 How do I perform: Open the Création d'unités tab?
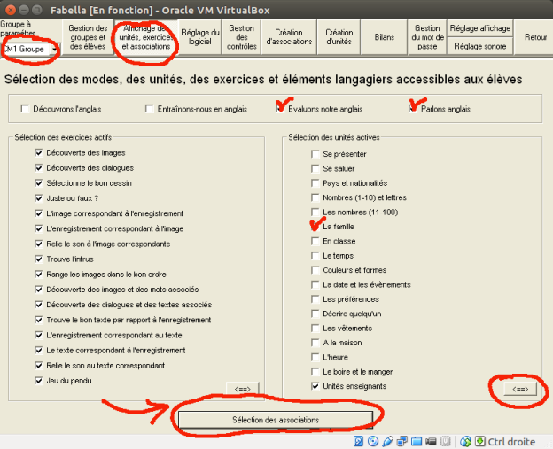pyautogui.click(x=339, y=37)
